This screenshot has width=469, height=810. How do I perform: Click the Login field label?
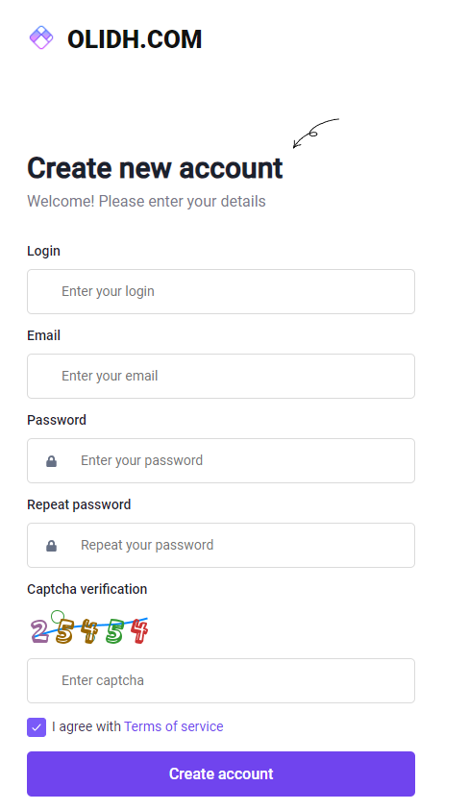tap(44, 251)
